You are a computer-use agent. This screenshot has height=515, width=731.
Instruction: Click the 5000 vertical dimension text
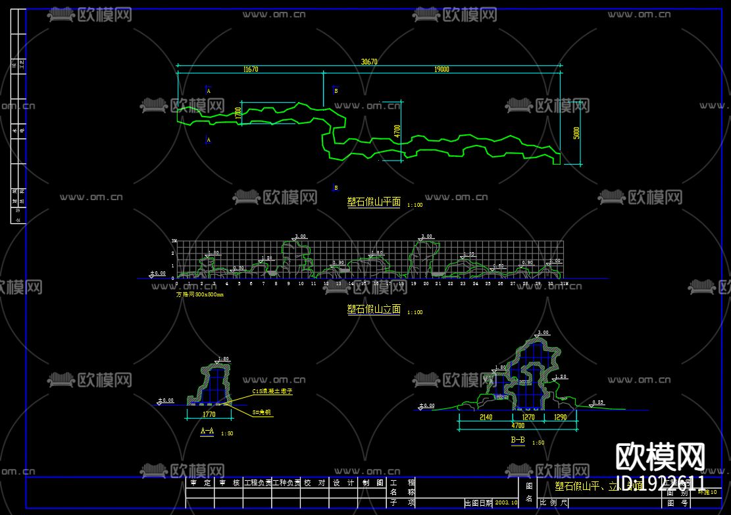coord(576,133)
